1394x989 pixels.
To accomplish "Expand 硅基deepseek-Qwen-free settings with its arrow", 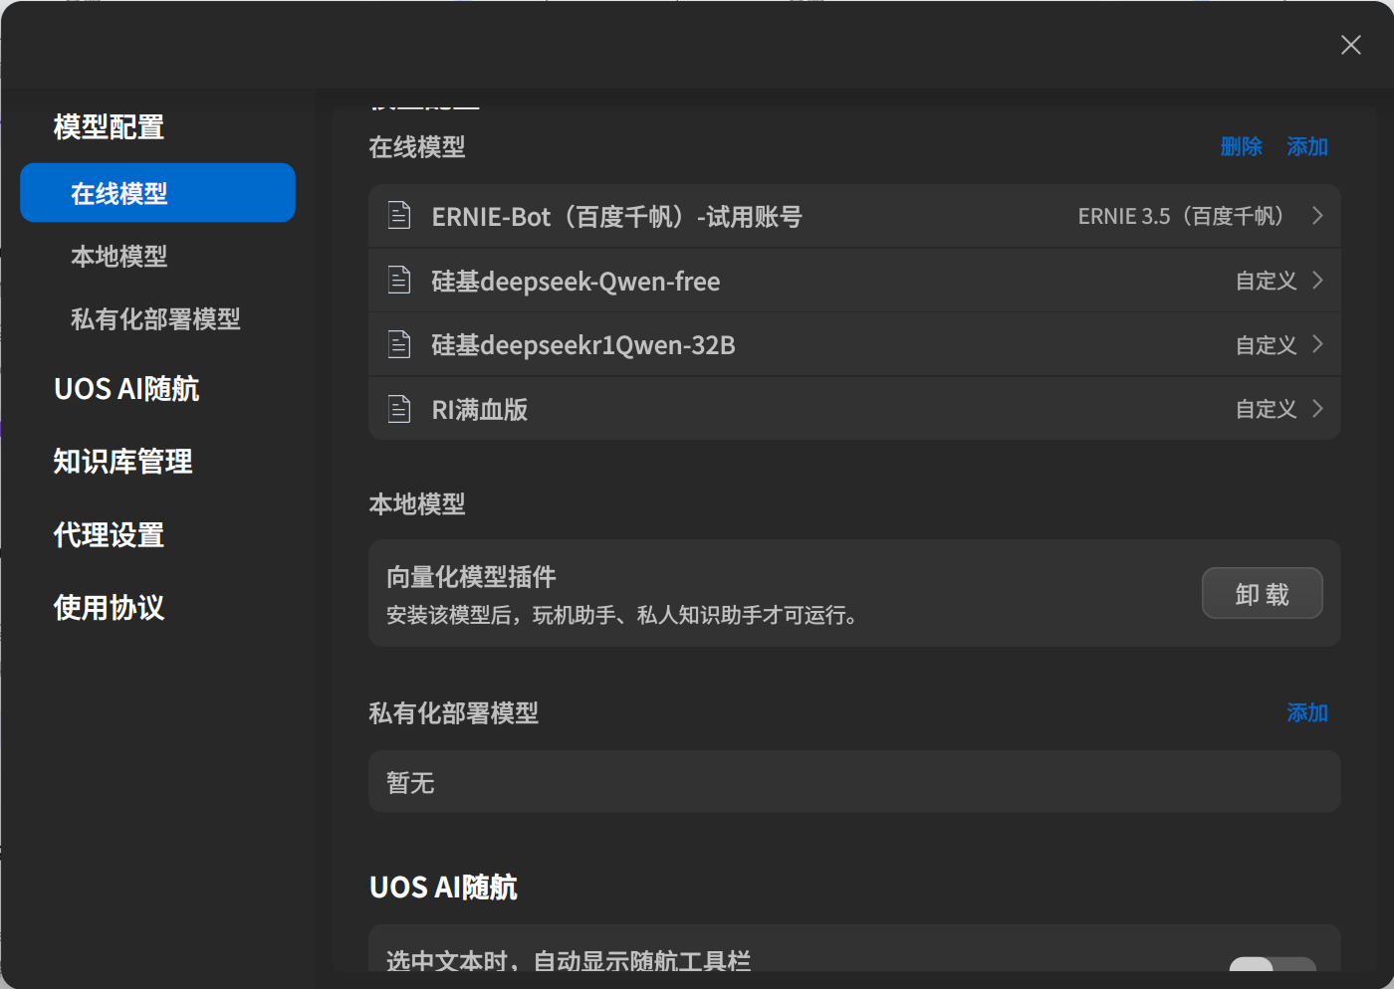I will point(1316,280).
